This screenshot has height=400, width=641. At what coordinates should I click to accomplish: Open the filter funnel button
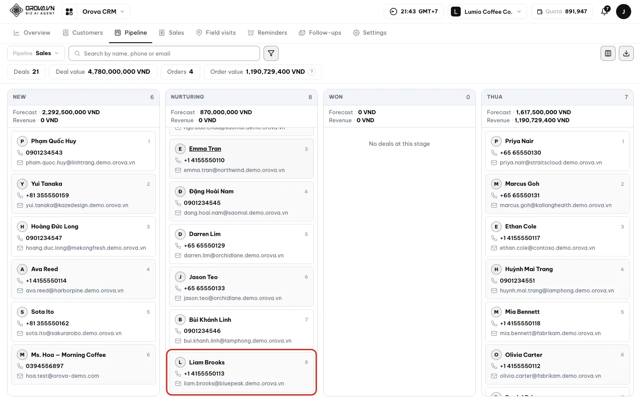coord(271,53)
